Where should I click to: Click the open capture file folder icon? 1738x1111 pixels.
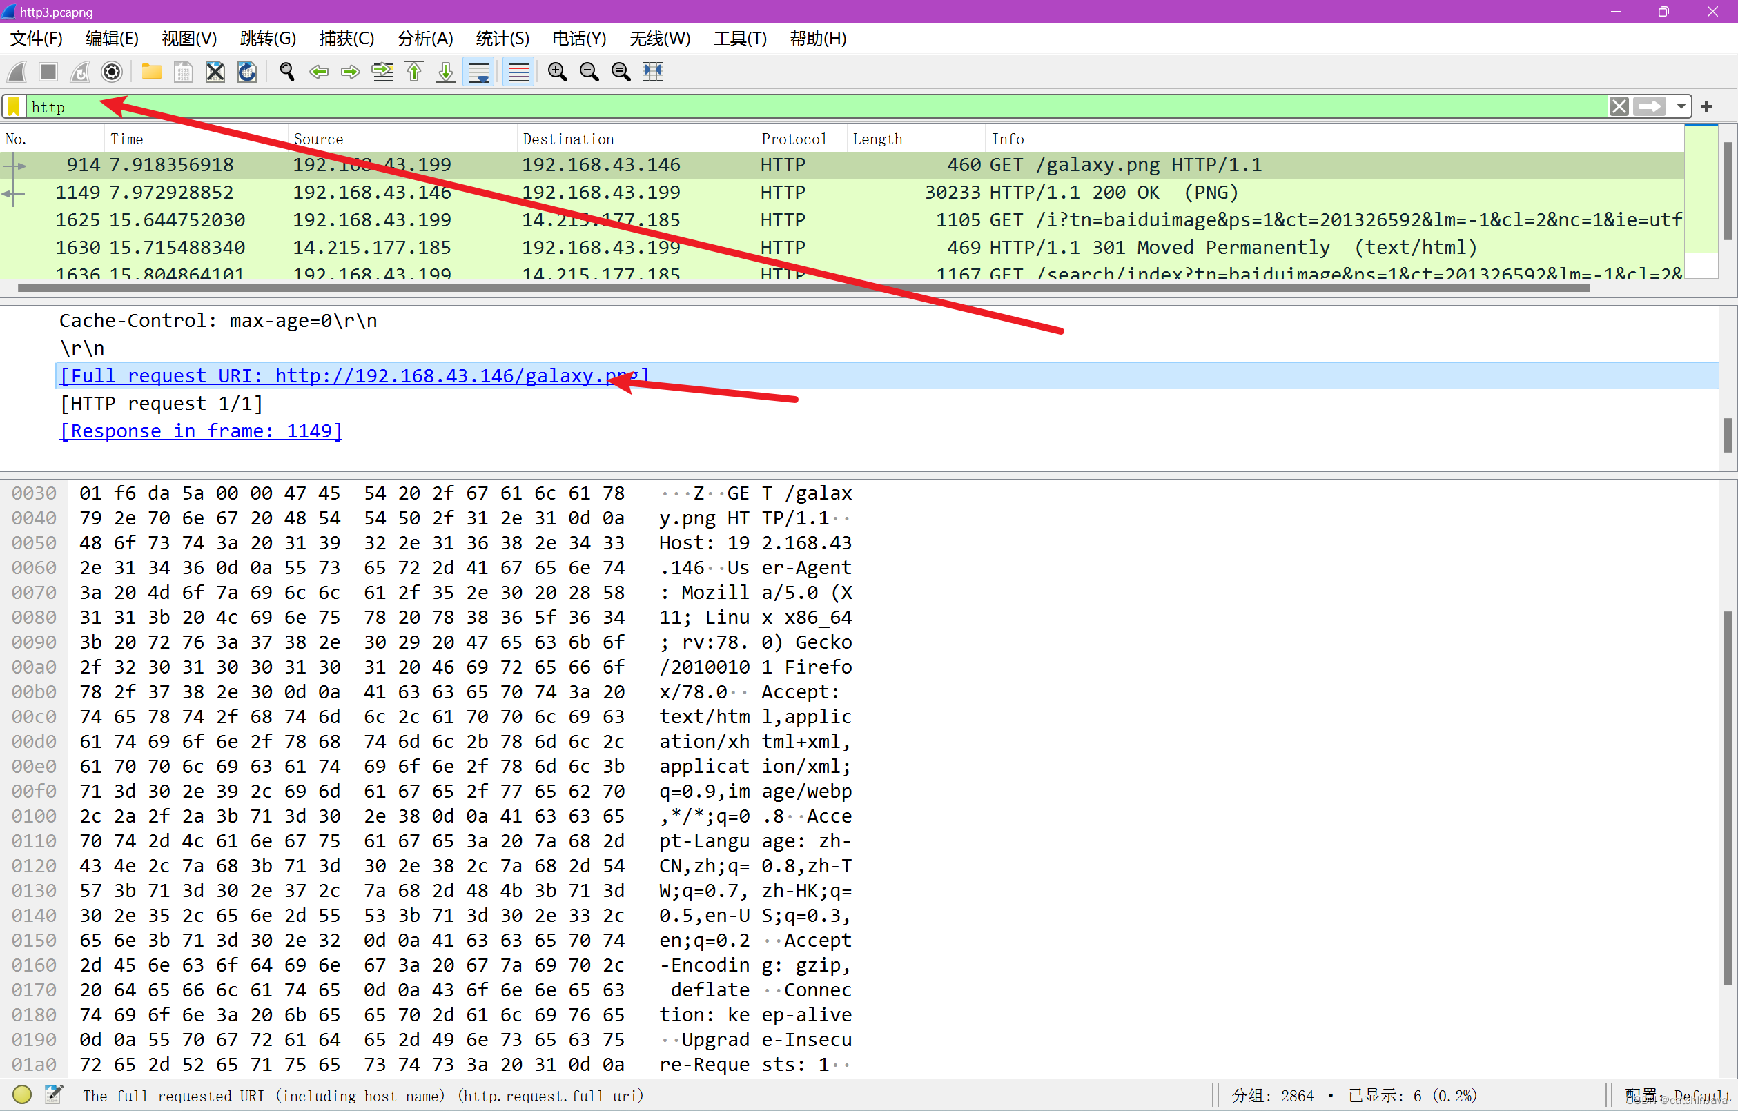click(152, 72)
